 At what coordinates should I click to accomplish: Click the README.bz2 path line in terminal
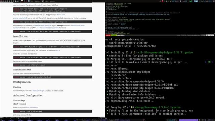141,85
